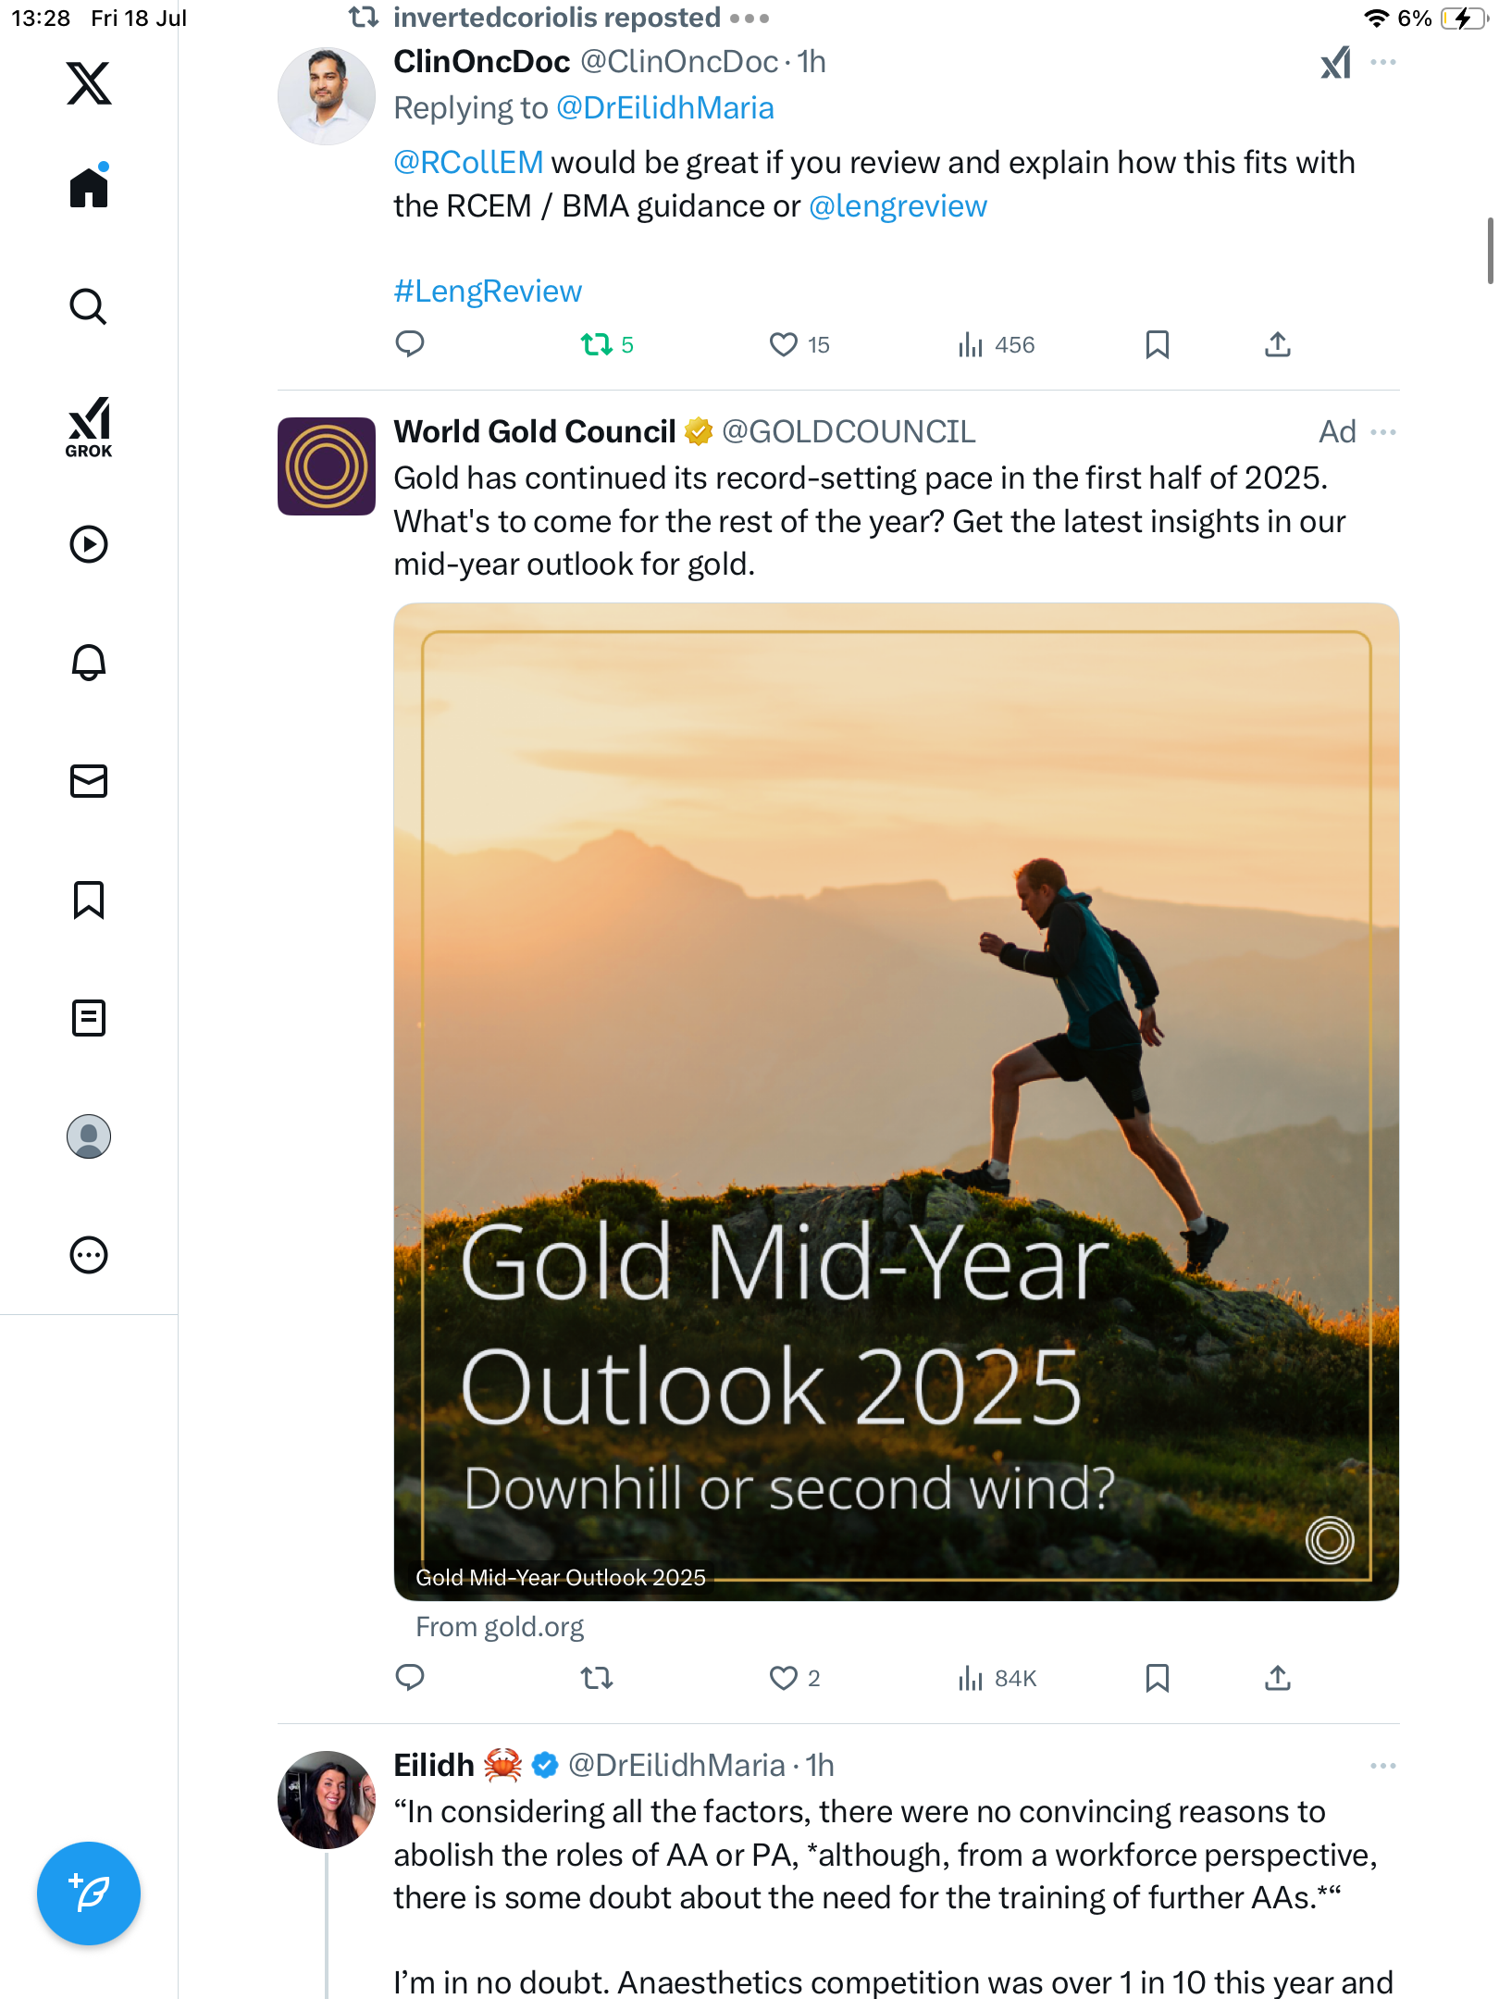Open more options for ClinOncDoc's post
Image resolution: width=1499 pixels, height=1999 pixels.
click(x=1383, y=62)
